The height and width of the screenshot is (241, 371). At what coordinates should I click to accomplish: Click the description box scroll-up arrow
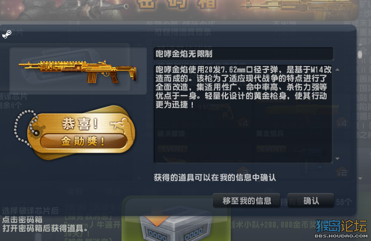click(337, 69)
